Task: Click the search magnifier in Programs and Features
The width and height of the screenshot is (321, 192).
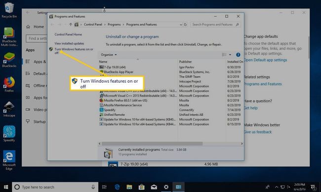Action: (x=238, y=25)
